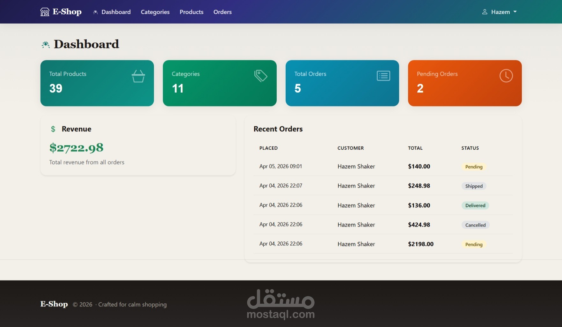Viewport: 562px width, 327px height.
Task: Click the Delivered status badge
Action: tap(475, 205)
